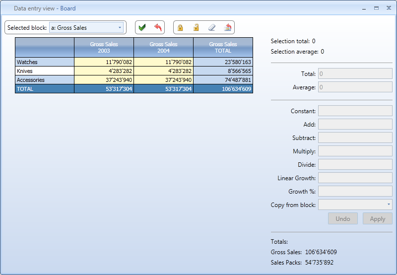This screenshot has width=397, height=275.
Task: Maximize the Data entry view window
Action: [x=376, y=8]
